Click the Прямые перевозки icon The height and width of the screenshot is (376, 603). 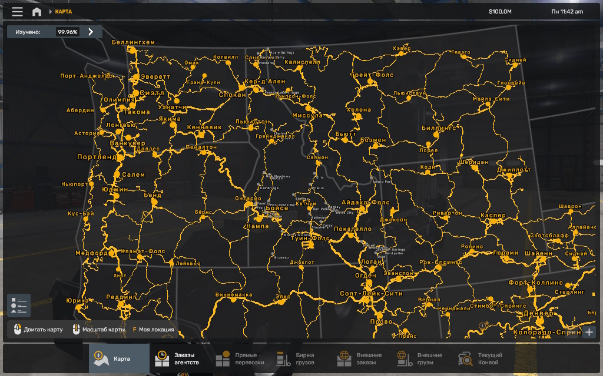pos(223,359)
